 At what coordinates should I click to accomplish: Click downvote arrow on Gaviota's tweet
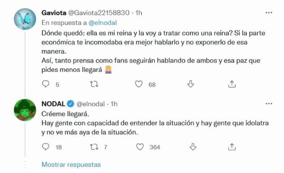pos(191,84)
